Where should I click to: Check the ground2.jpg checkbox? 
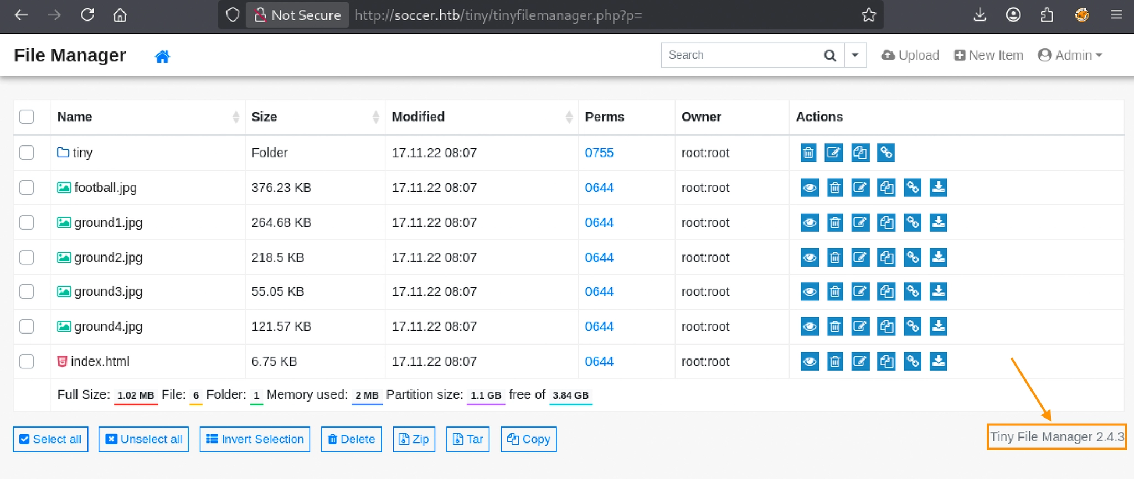point(27,257)
